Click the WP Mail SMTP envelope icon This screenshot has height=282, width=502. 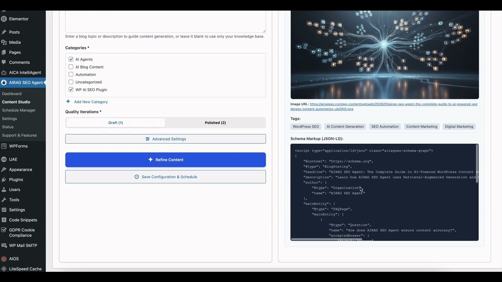(x=4, y=246)
